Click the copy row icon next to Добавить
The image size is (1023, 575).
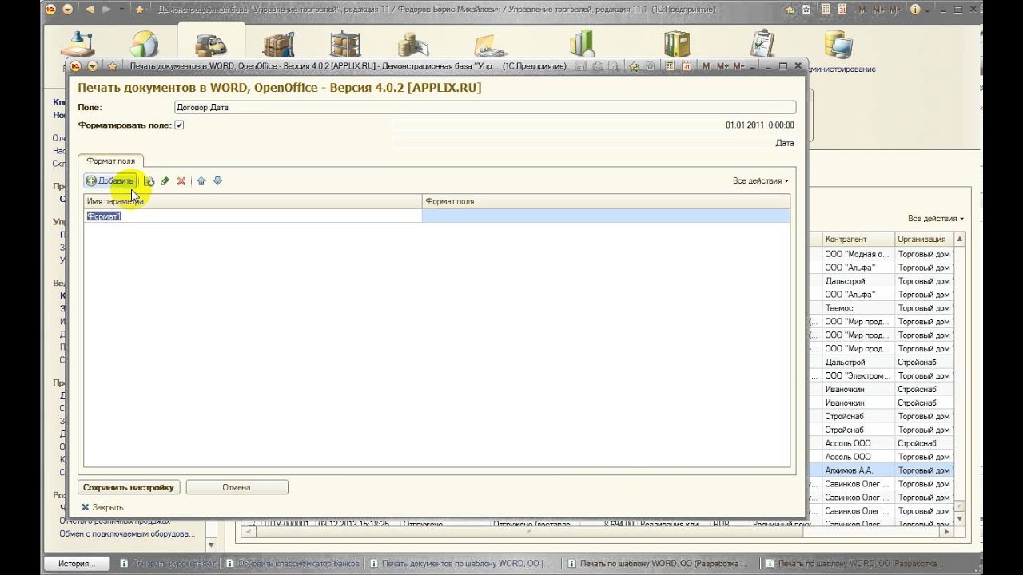click(149, 181)
